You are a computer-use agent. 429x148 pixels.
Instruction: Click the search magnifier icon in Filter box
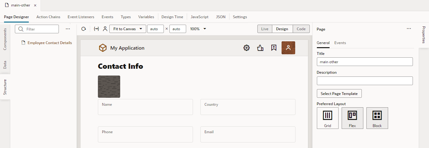pyautogui.click(x=21, y=29)
